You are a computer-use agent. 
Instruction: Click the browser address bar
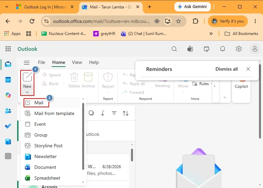click(x=101, y=21)
